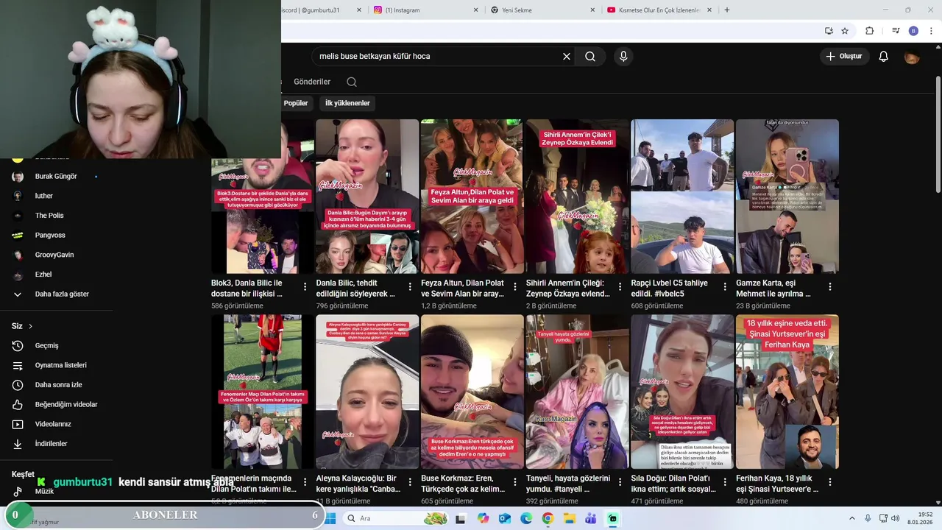Viewport: 942px width, 530px height.
Task: Open the Gönderiler channel tab
Action: click(312, 82)
